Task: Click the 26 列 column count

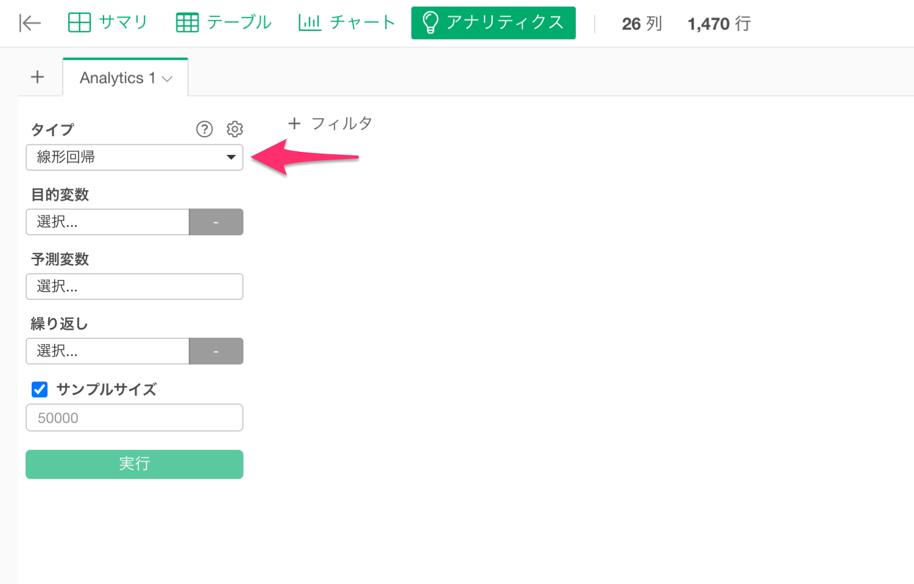Action: 642,23
